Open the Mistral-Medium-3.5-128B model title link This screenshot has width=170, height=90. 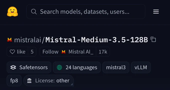(x=96, y=40)
